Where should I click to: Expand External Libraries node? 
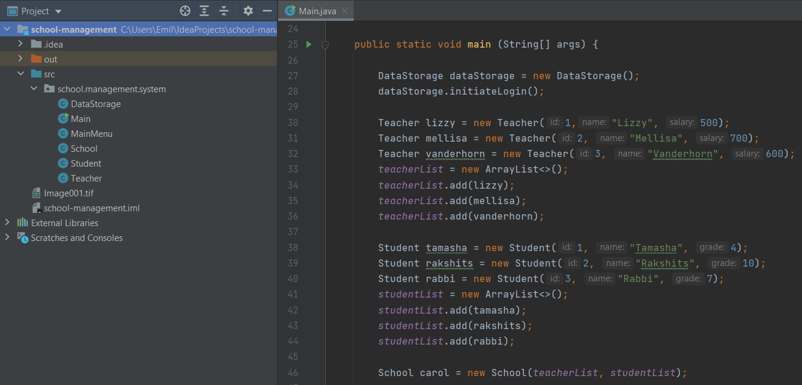[7, 223]
